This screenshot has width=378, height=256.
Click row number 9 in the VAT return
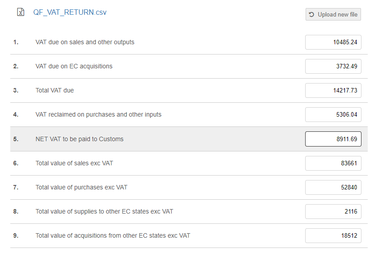click(16, 236)
